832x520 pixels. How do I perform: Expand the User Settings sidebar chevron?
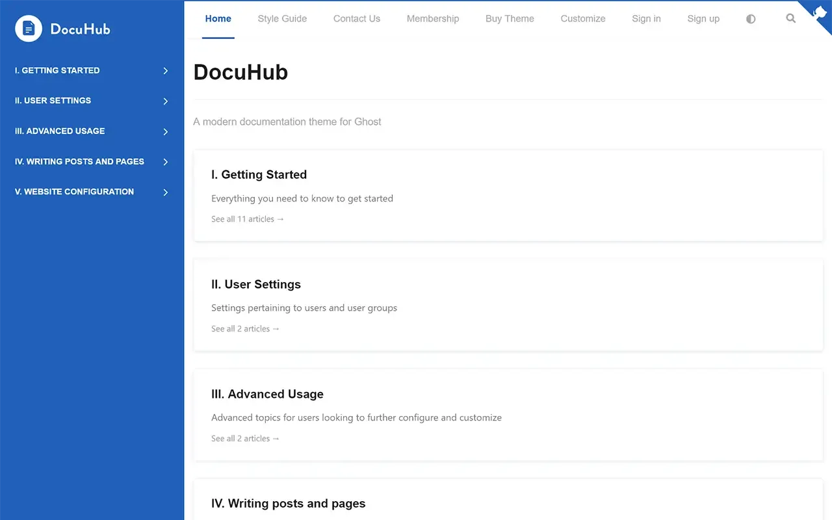[x=166, y=101]
